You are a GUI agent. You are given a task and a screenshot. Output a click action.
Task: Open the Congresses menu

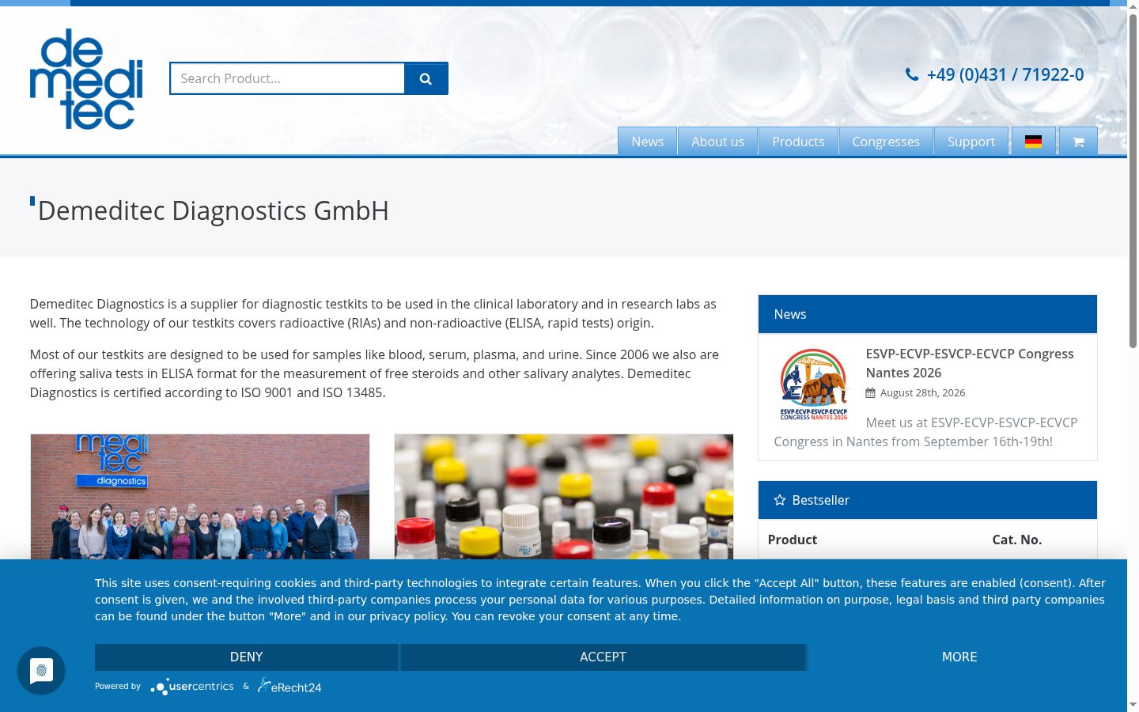coord(886,142)
